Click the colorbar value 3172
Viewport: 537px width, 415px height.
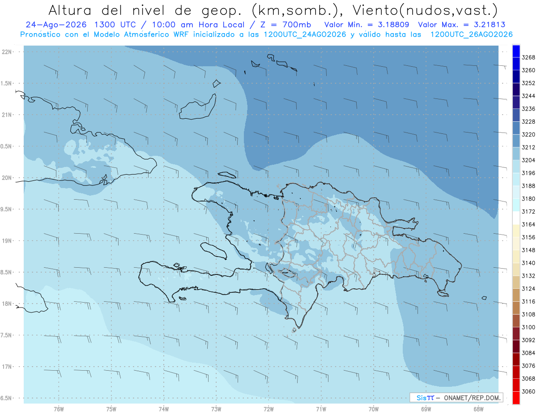click(x=528, y=211)
